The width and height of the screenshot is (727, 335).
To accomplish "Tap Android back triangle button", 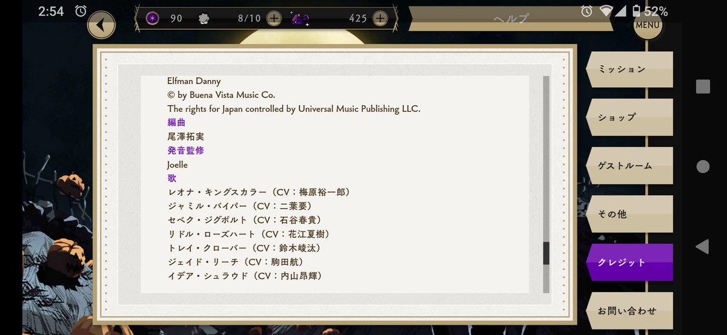I will point(702,246).
